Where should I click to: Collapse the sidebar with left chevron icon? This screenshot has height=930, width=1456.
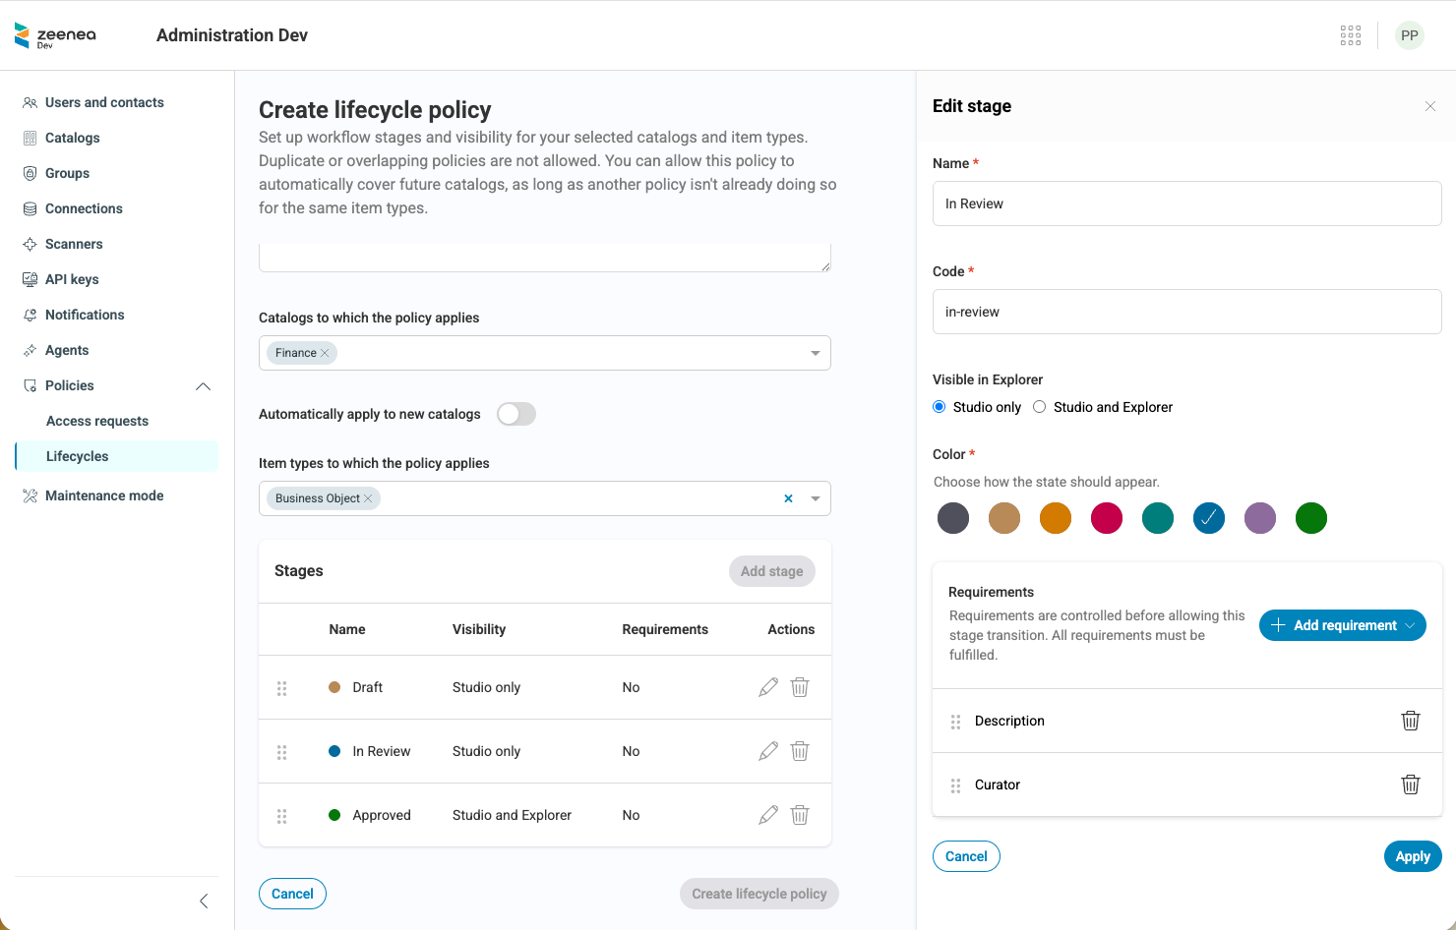(x=204, y=901)
